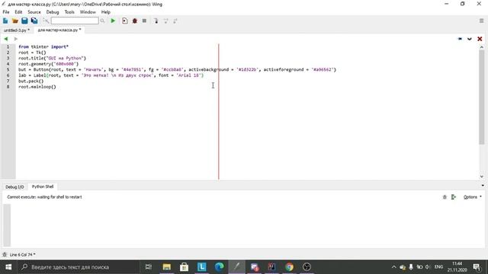Click the microphone icon in system tray
The height and width of the screenshot is (274, 488).
411,267
